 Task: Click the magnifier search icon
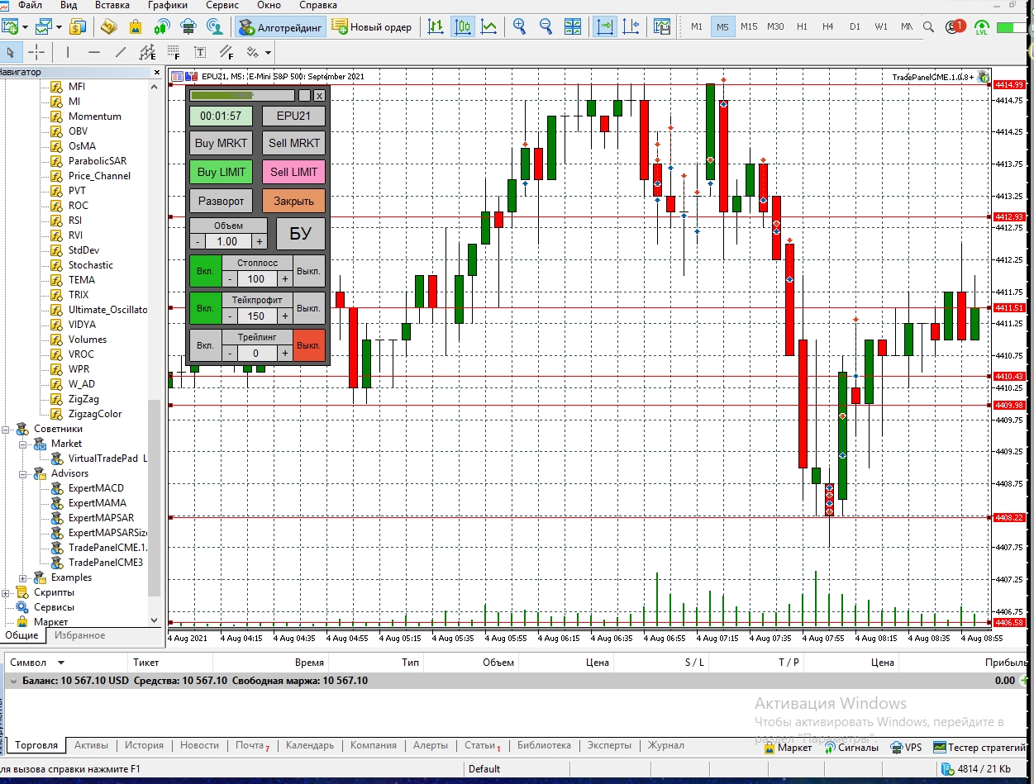pos(928,26)
